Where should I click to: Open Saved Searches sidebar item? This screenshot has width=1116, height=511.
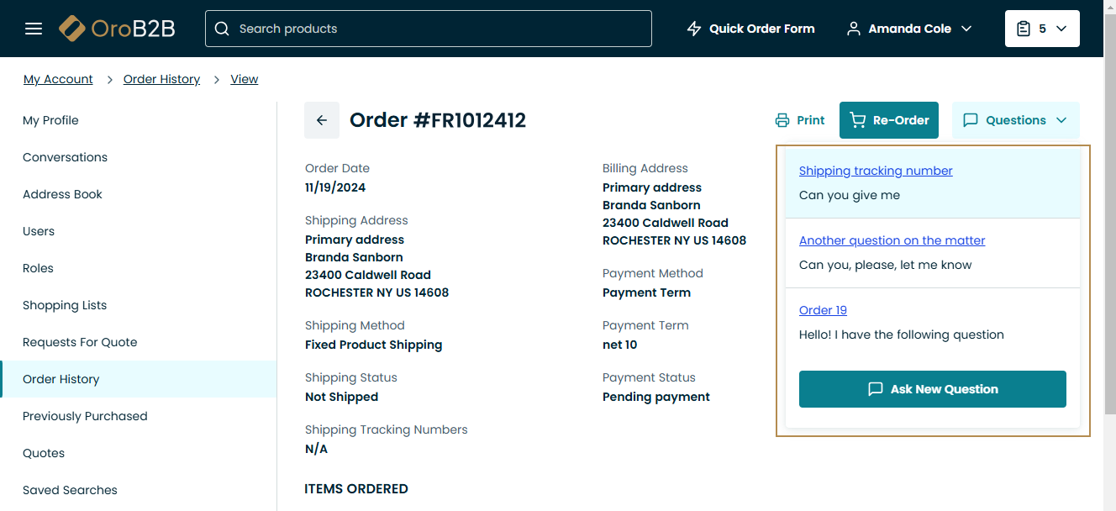(71, 490)
